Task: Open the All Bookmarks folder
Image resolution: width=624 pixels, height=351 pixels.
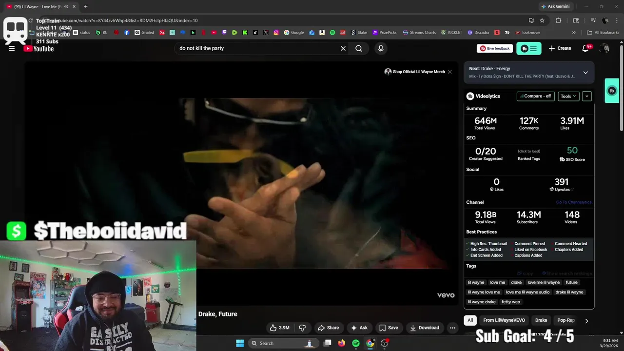Action: pos(603,33)
